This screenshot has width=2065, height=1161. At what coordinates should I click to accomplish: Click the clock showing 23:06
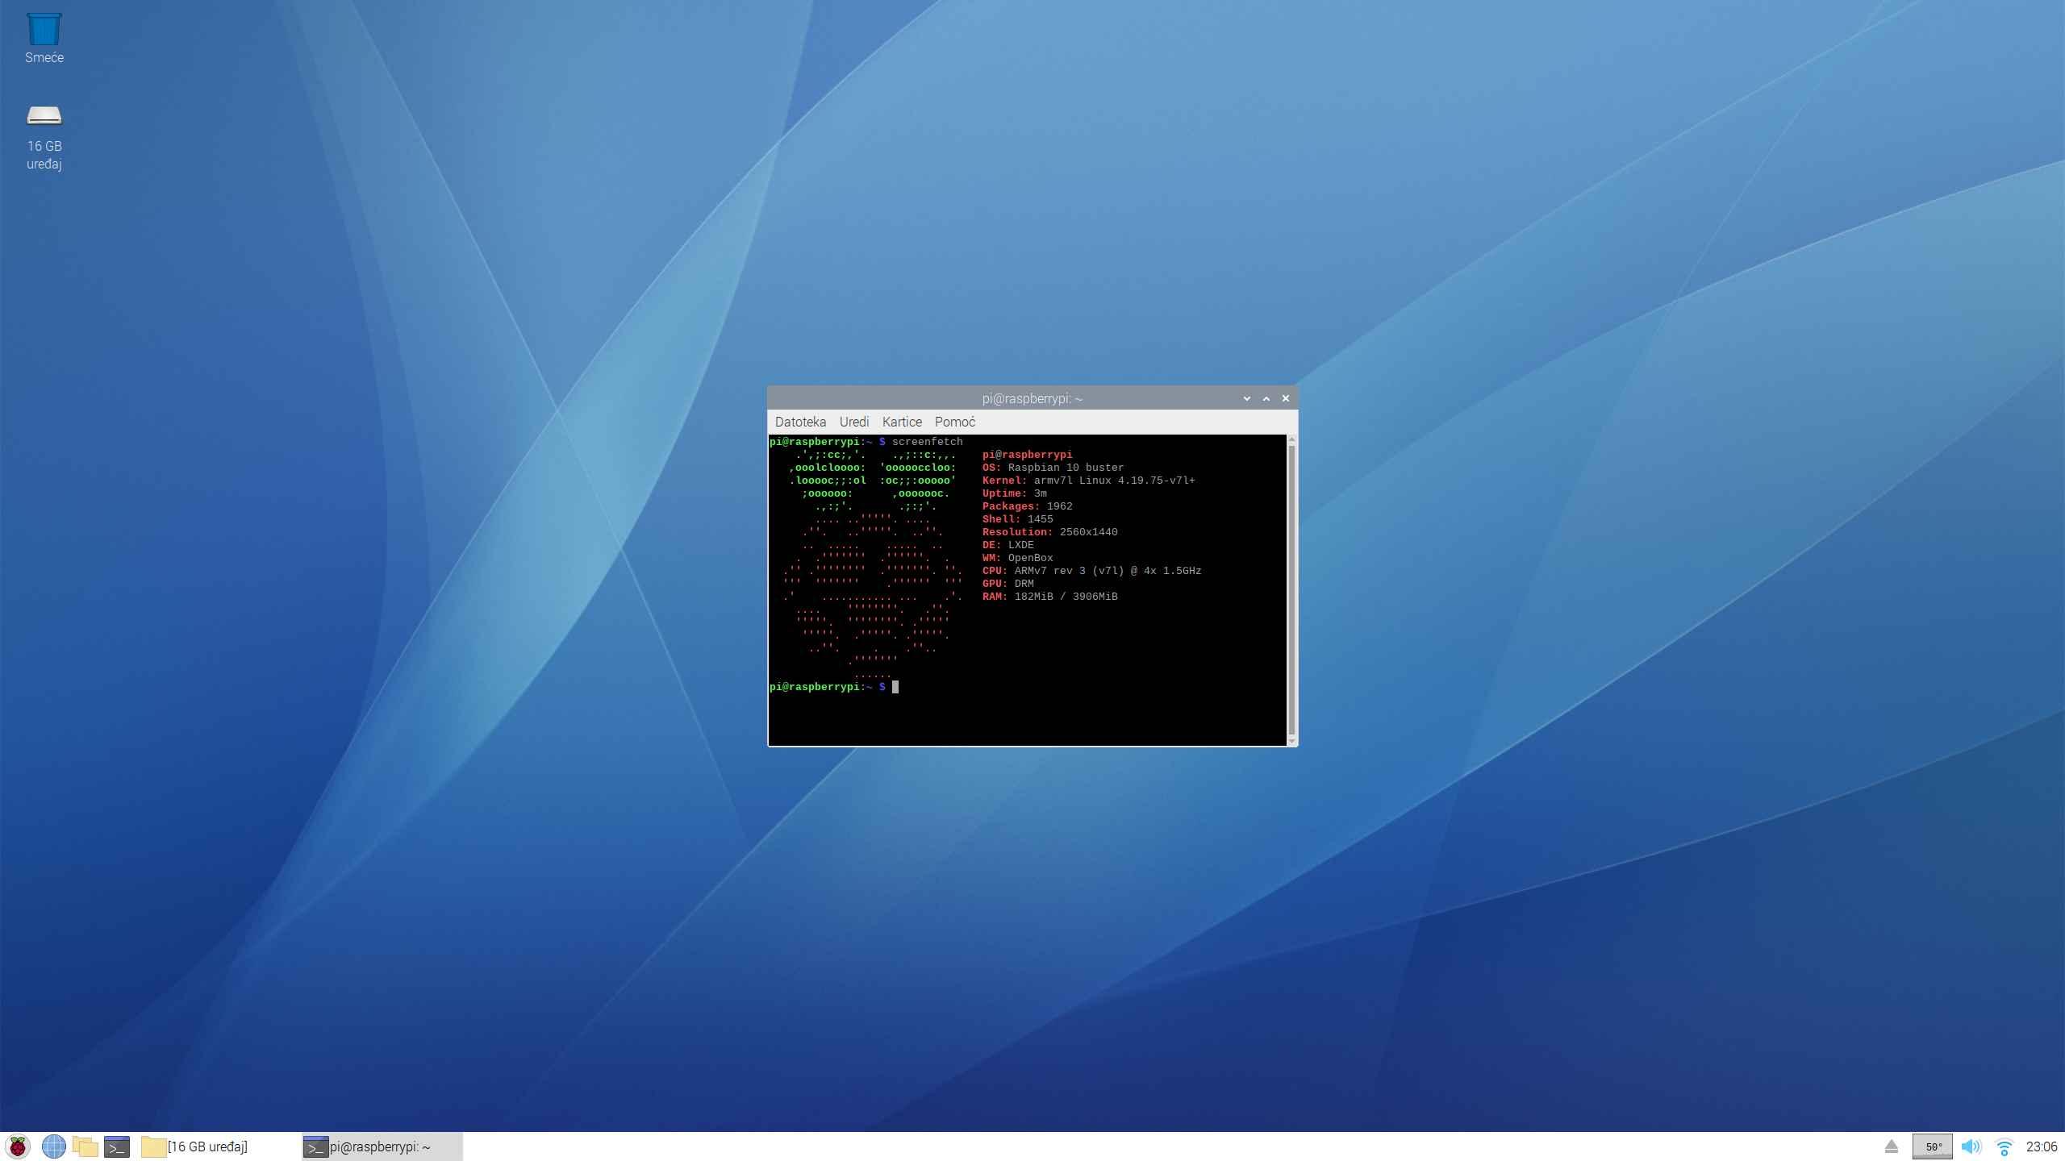(x=2041, y=1146)
